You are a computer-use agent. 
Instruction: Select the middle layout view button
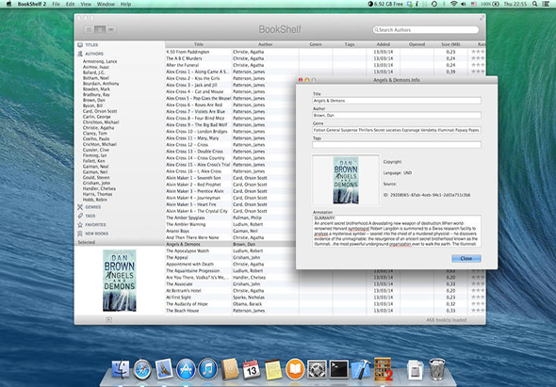100,30
